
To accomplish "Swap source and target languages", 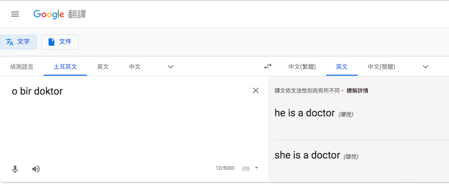I will pos(268,67).
